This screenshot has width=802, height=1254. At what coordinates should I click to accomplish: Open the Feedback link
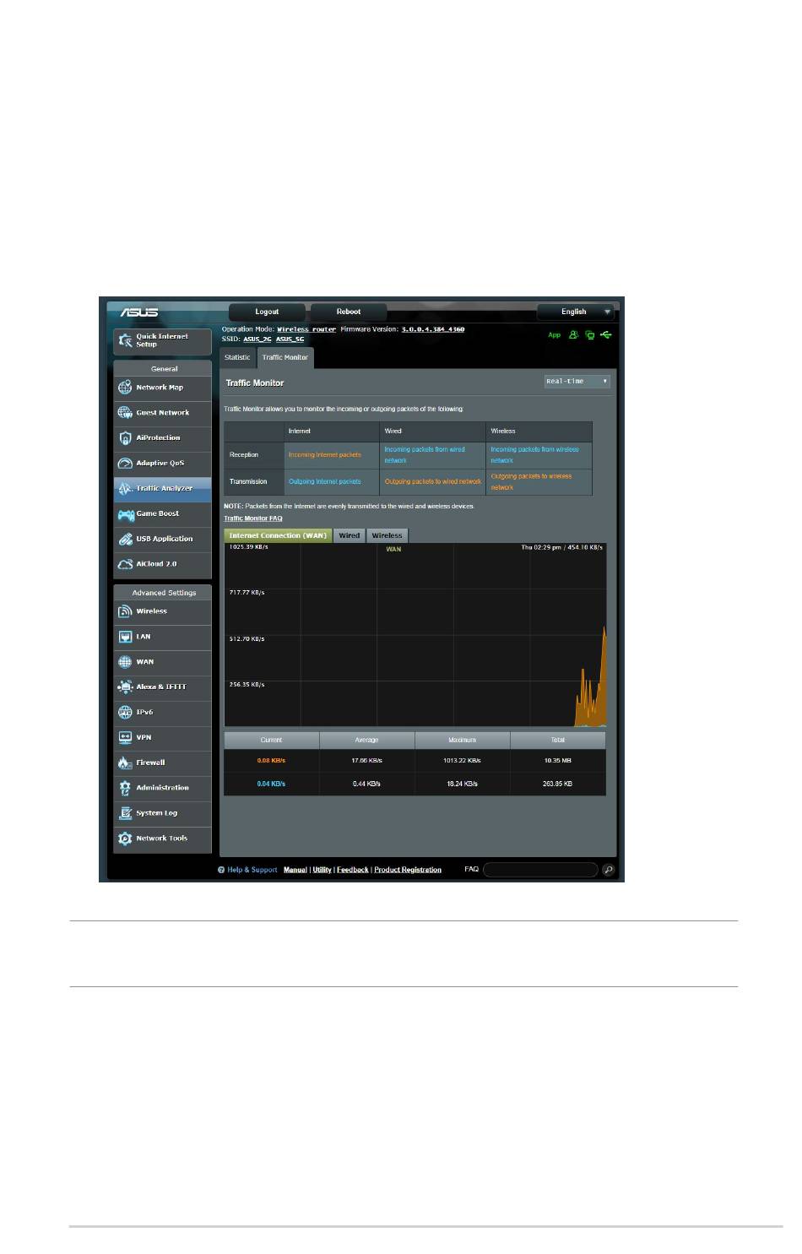click(353, 870)
